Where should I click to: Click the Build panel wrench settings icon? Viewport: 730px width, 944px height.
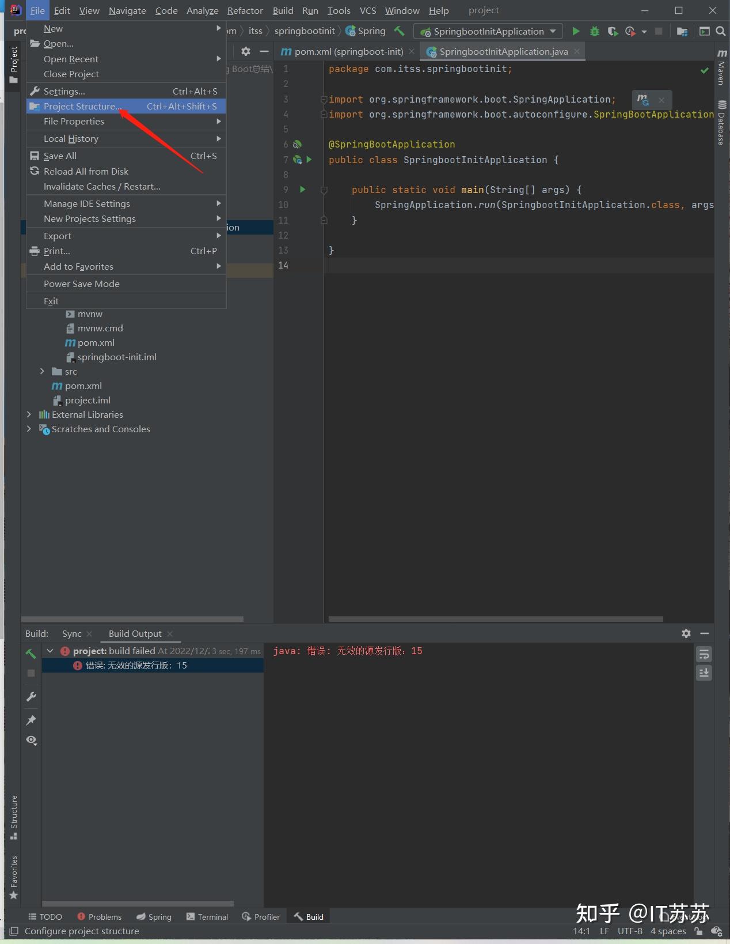[31, 697]
